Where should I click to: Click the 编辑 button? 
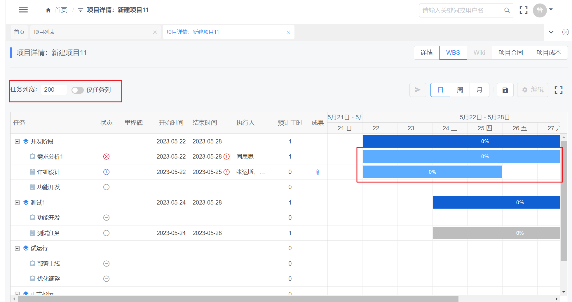point(533,90)
